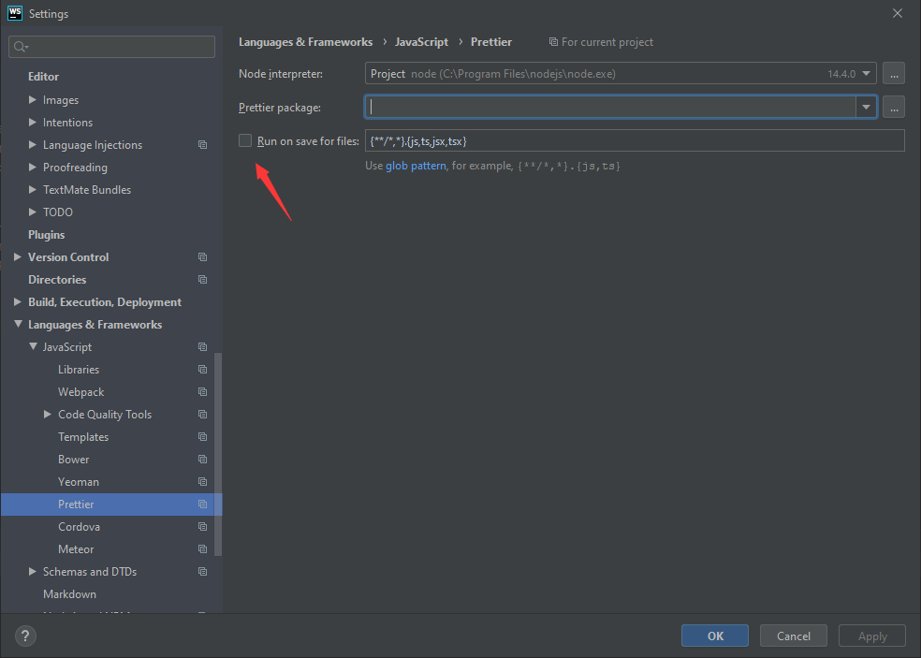The height and width of the screenshot is (658, 921).
Task: Collapse the Languages & Frameworks section
Action: pyautogui.click(x=19, y=325)
